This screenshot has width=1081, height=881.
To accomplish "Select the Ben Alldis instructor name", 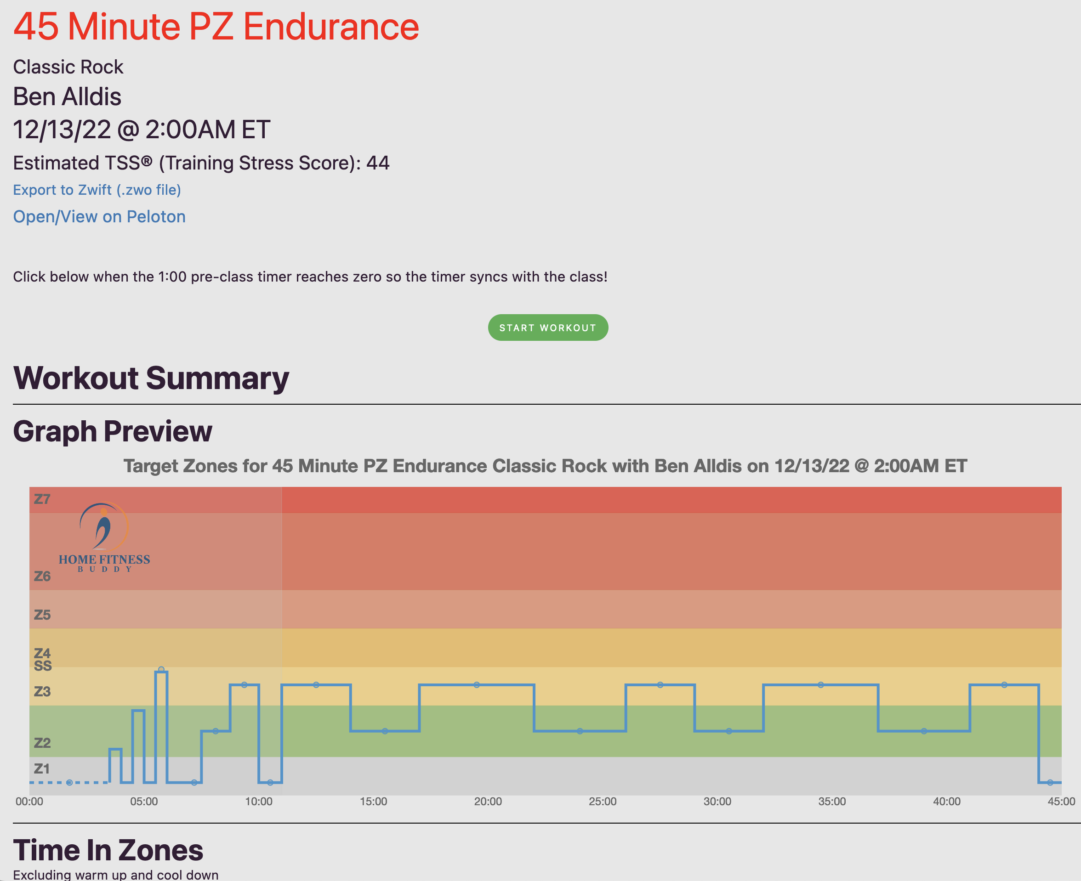I will (67, 96).
